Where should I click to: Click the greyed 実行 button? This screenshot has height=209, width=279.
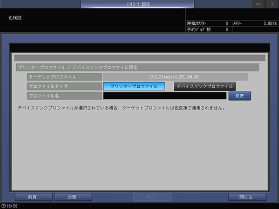[x=152, y=197]
